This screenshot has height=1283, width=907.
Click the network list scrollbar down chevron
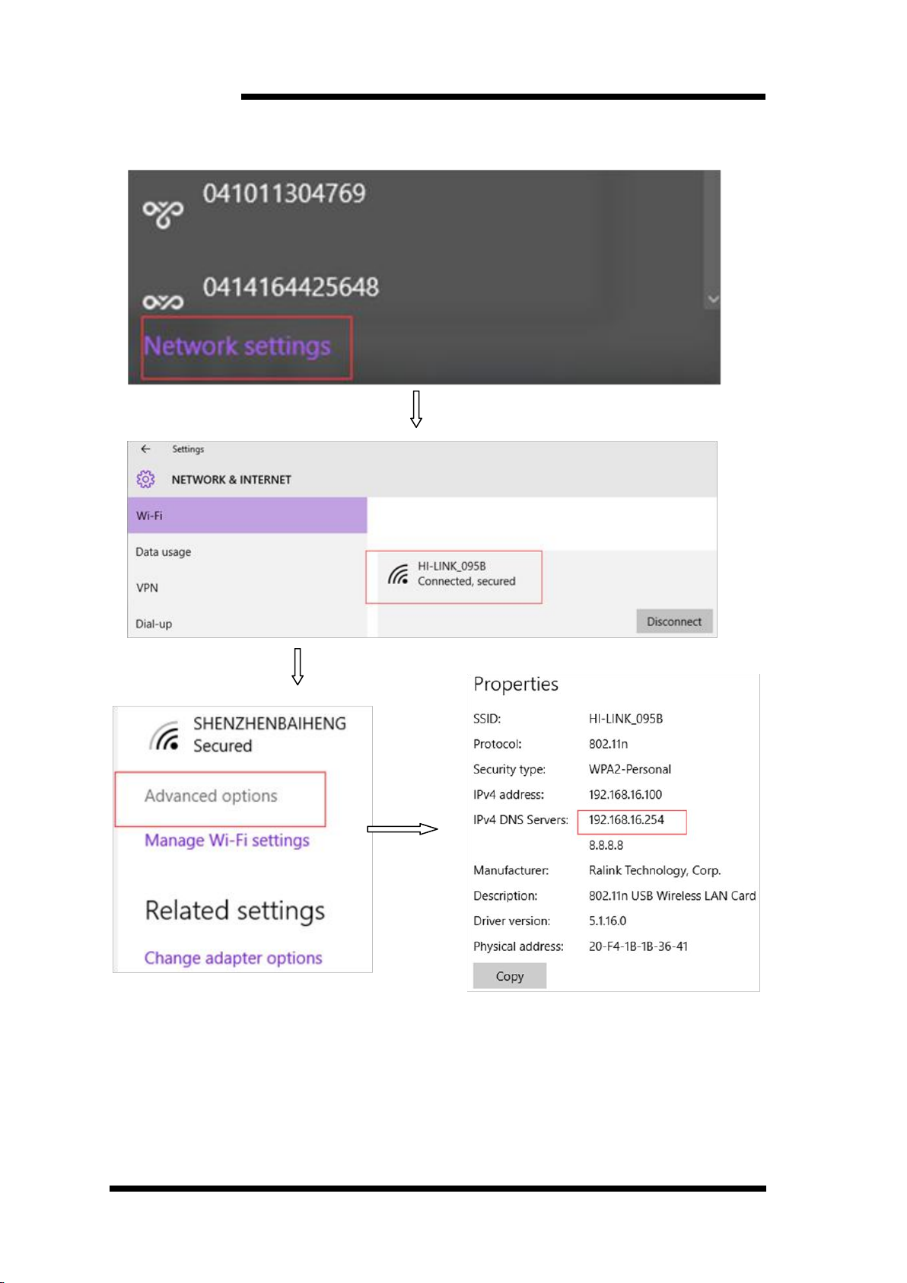pyautogui.click(x=713, y=299)
